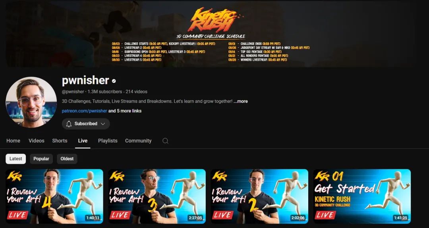Click the verified checkmark badge beside pwnisher
Image resolution: width=429 pixels, height=228 pixels.
[x=114, y=81]
